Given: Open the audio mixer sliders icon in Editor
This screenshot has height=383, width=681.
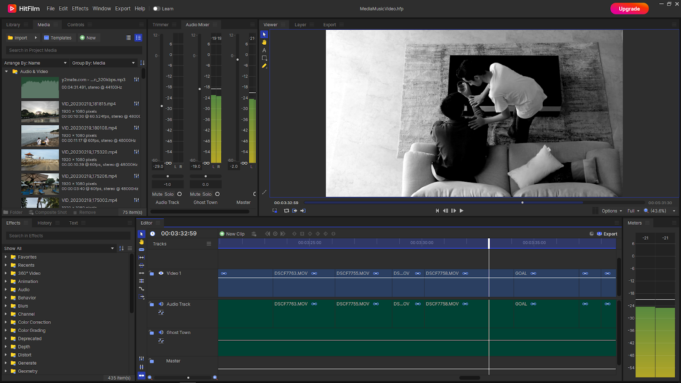Looking at the screenshot, I should tap(142, 359).
